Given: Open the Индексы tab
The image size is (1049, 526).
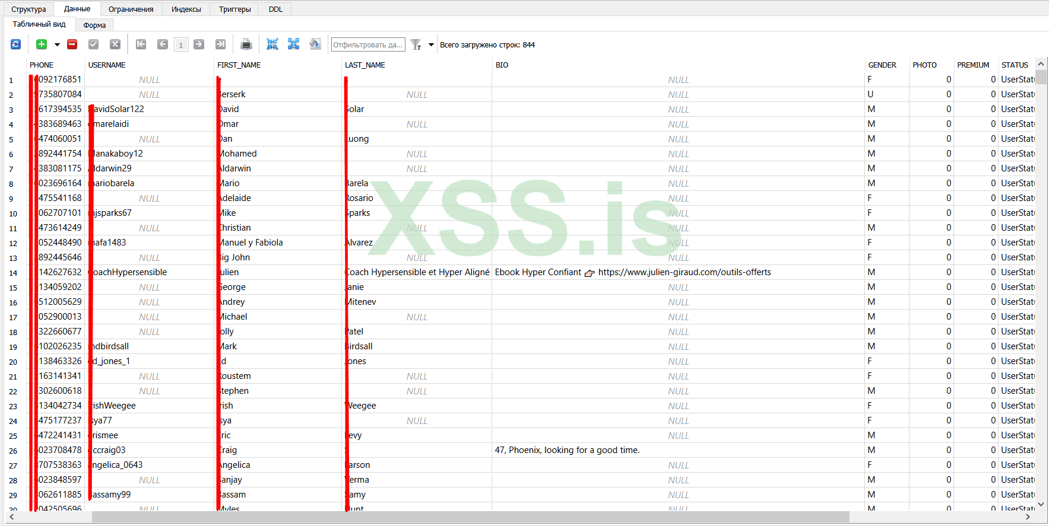Looking at the screenshot, I should click(x=186, y=9).
